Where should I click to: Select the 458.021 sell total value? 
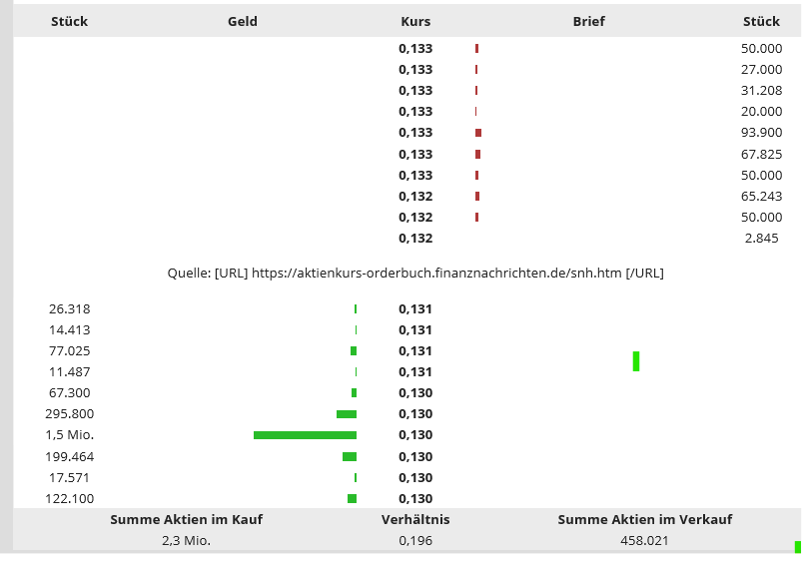coord(644,540)
